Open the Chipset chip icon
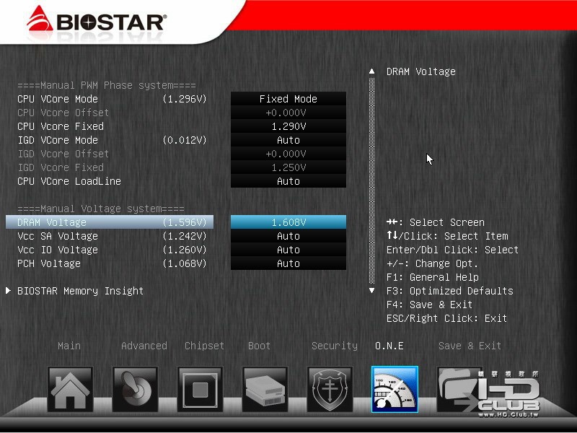This screenshot has width=577, height=433. (x=200, y=389)
